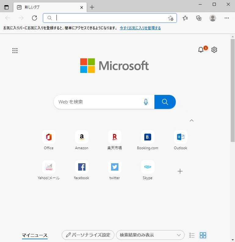The image size is (235, 242).
Task: Focus the address bar
Action: click(110, 18)
